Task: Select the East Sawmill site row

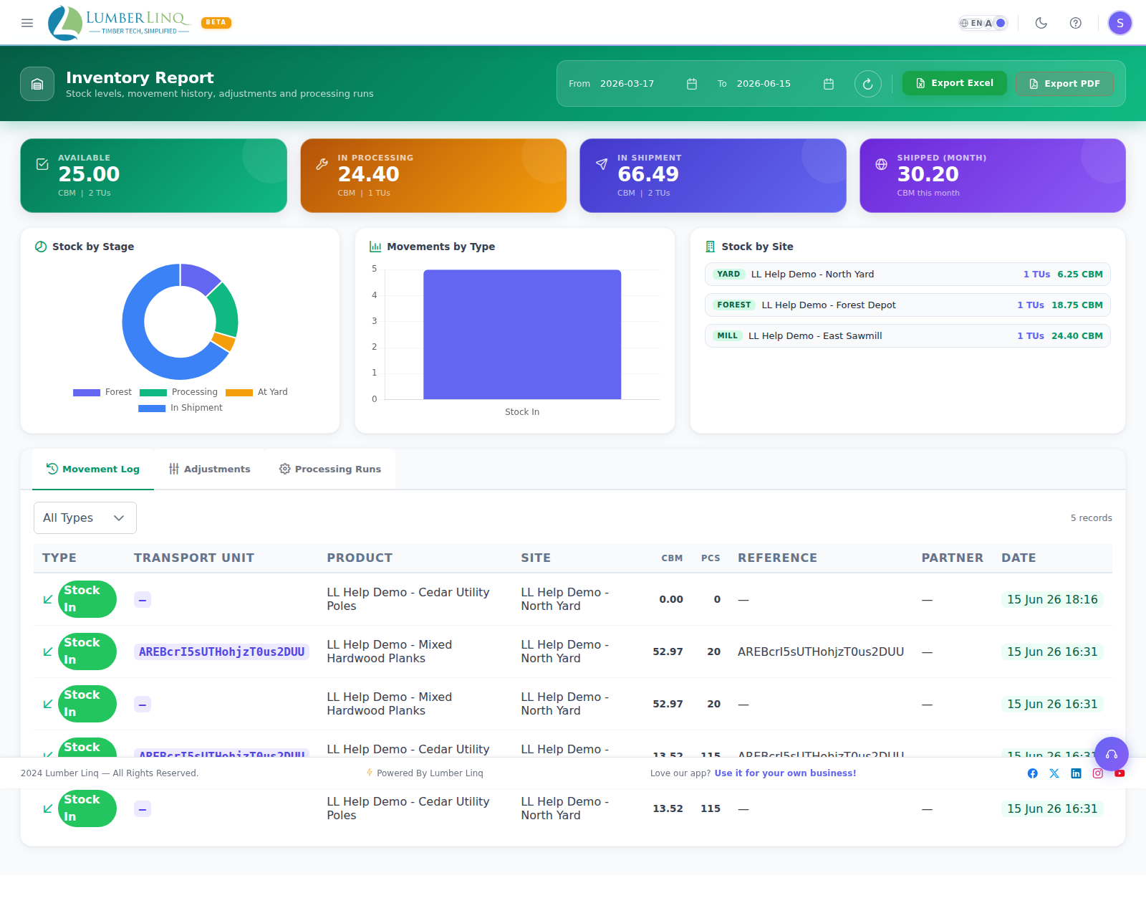Action: [907, 336]
